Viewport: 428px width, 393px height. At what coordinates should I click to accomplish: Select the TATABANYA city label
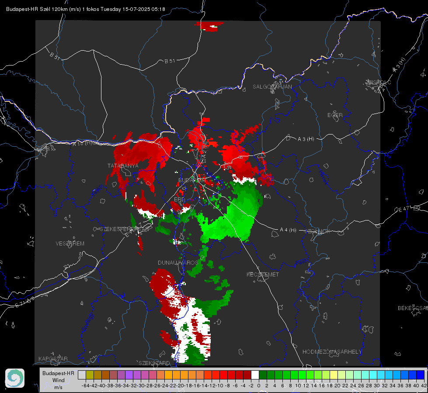(123, 166)
